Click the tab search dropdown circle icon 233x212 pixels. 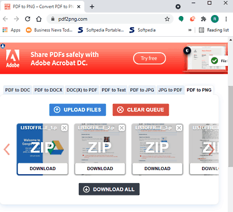point(178,7)
